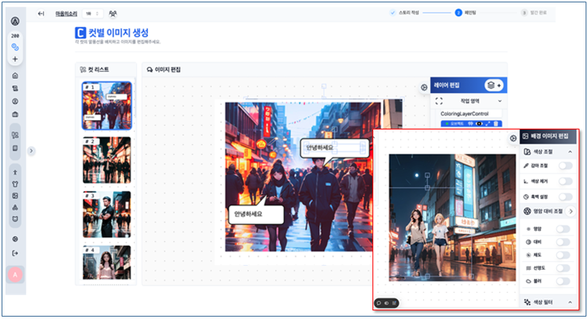Click the plus icon under the credits
588x319 pixels.
(15, 59)
